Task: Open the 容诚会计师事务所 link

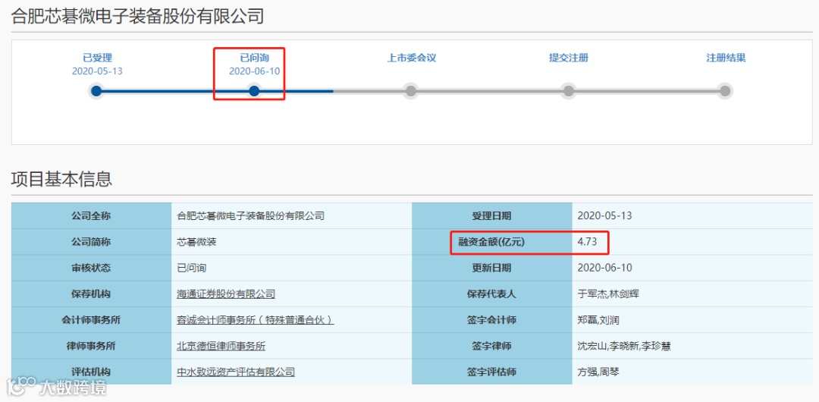Action: [256, 320]
